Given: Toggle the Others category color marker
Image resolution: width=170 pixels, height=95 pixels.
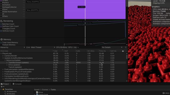Looking at the screenshot, I should coord(1,16).
